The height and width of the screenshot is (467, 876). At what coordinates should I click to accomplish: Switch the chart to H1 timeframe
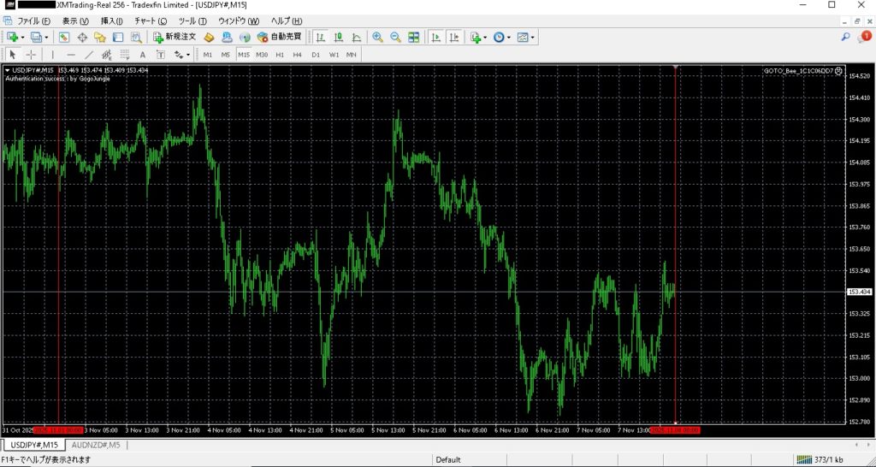(x=280, y=55)
